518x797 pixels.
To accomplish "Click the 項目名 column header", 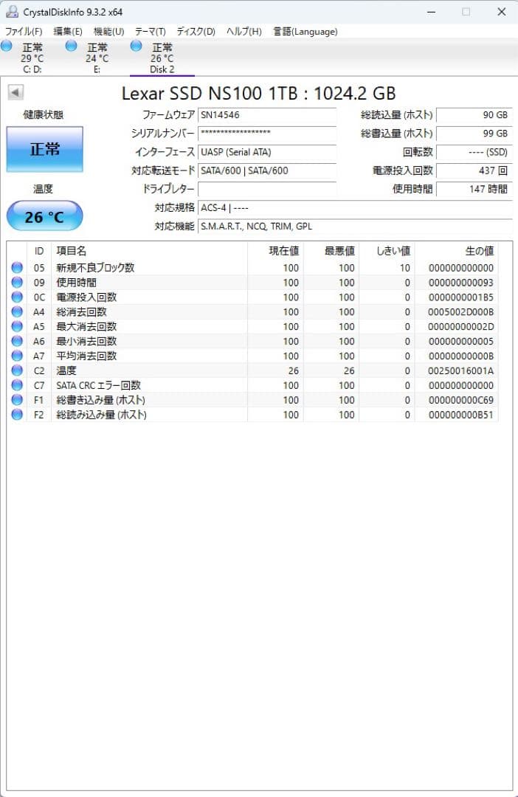I will (149, 251).
